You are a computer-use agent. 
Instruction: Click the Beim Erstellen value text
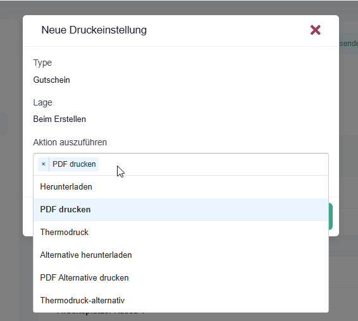point(59,119)
